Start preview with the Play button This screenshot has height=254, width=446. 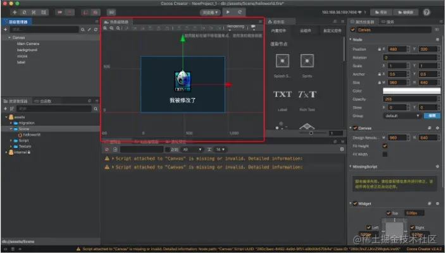coord(228,12)
